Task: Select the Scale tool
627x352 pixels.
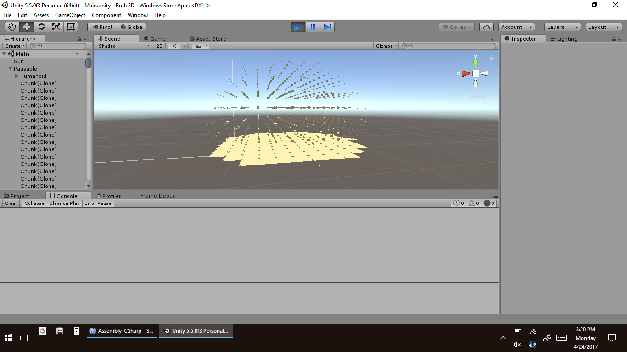Action: pos(56,27)
